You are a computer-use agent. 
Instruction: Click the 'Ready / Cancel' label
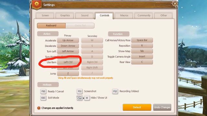coord(56,92)
